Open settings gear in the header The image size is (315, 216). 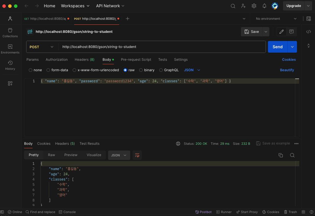point(254,6)
